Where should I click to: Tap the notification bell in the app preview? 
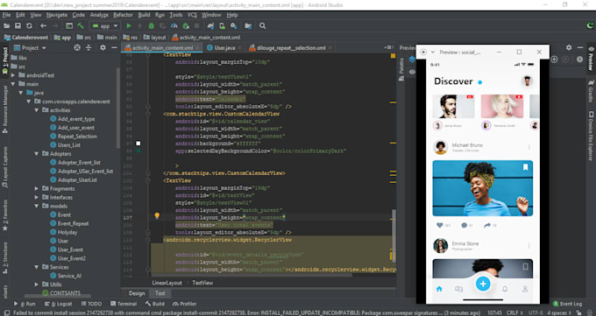(505, 289)
